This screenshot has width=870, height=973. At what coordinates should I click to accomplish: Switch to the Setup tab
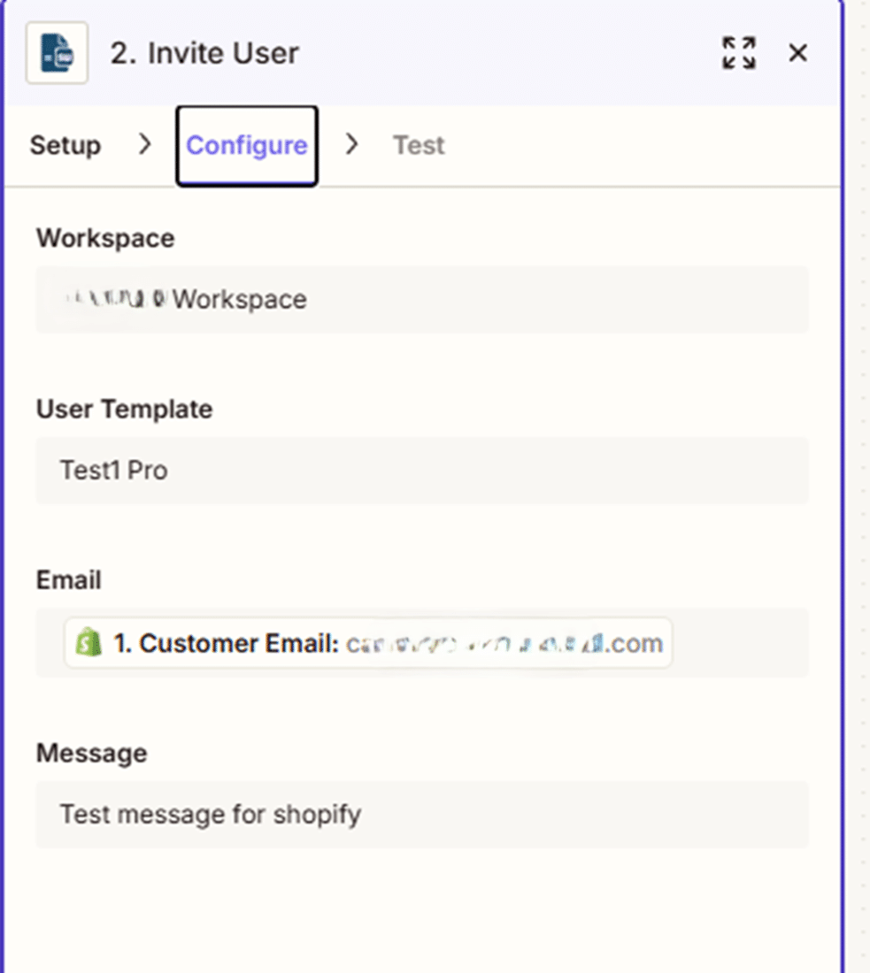coord(65,145)
